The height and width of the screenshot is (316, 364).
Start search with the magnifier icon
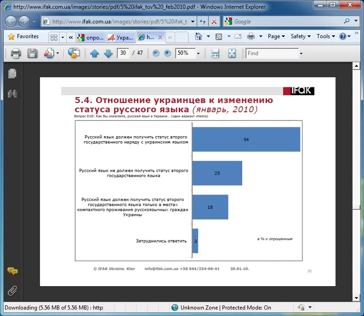[x=347, y=21]
